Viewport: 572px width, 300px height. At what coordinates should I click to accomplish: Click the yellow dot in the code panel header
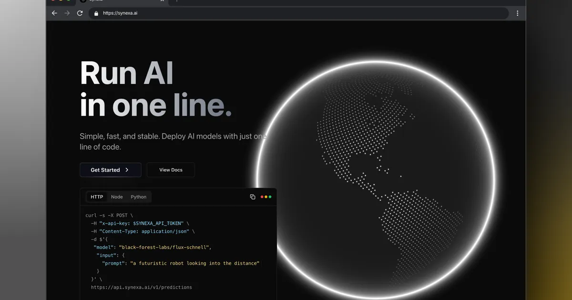[266, 196]
